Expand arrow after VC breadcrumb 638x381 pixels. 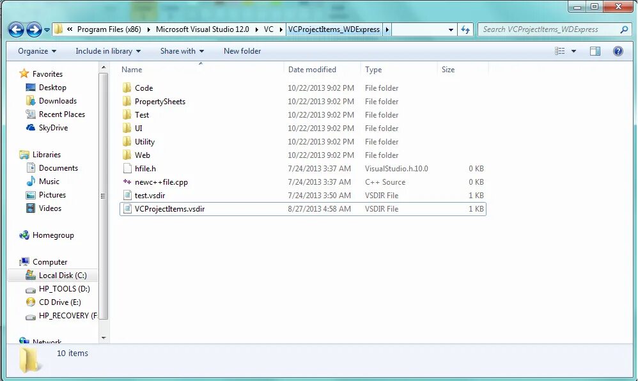(281, 29)
